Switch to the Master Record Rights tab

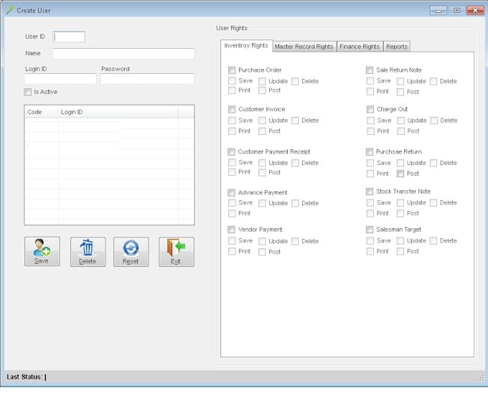click(304, 47)
